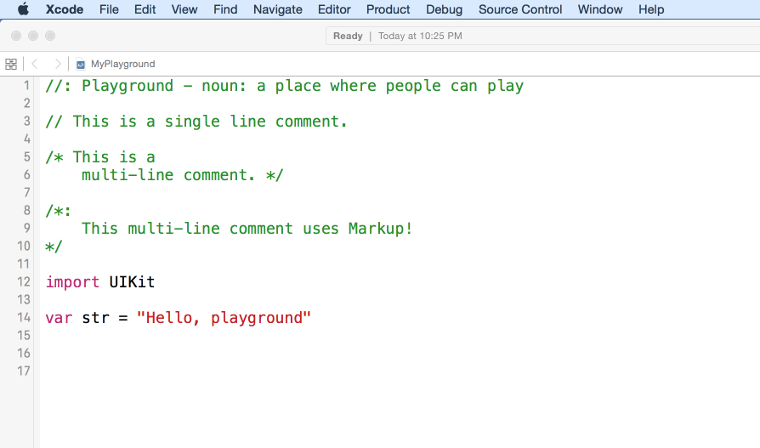Click the 'import' keyword

coord(72,281)
